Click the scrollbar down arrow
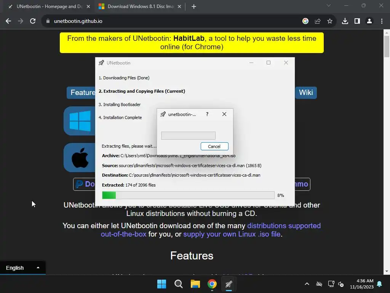The width and height of the screenshot is (390, 293). tap(387, 271)
